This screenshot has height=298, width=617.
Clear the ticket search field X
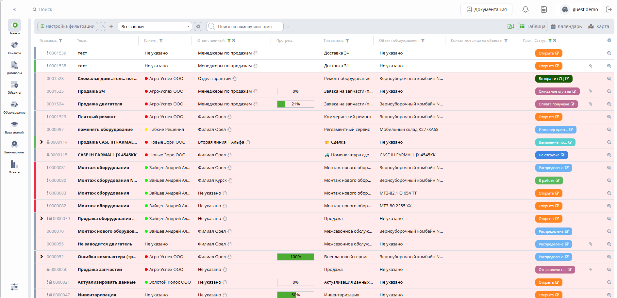[288, 27]
